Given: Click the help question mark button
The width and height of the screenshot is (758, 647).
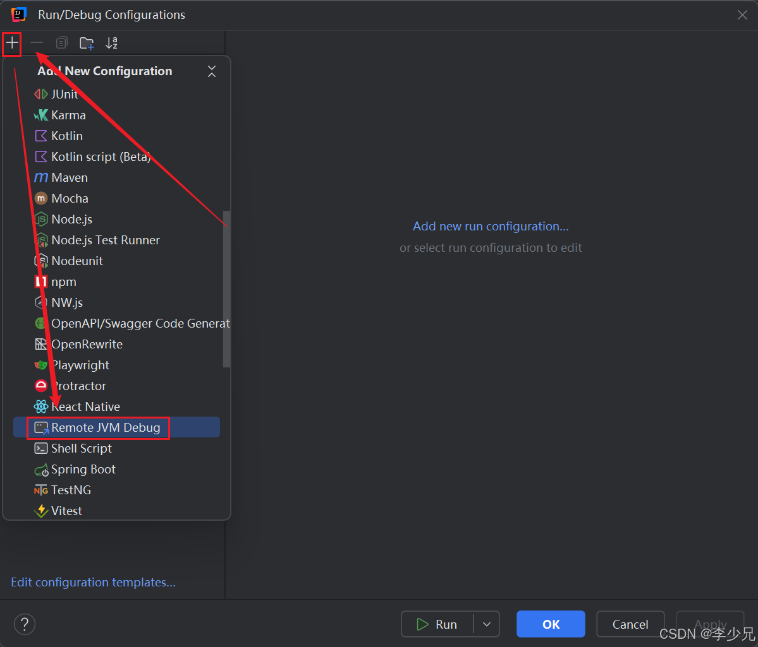Looking at the screenshot, I should [25, 624].
